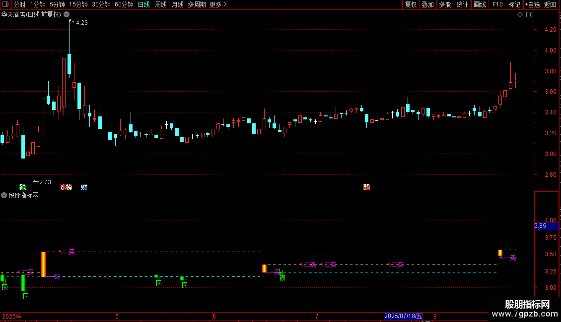Click the 2.73 low price label
Viewport: 561px width, 322px height.
[45, 182]
